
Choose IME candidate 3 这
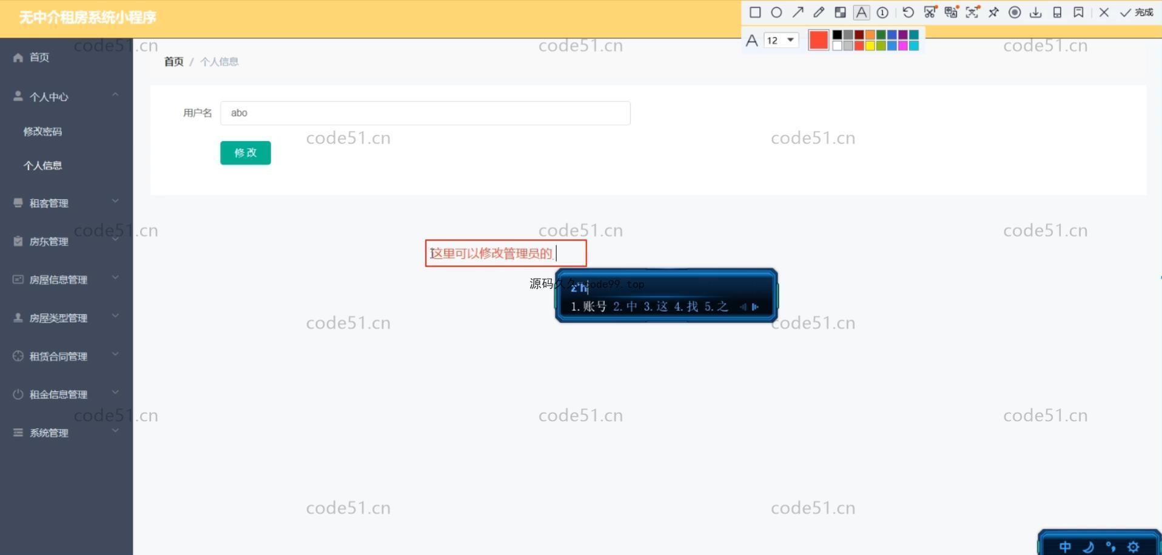tap(656, 307)
